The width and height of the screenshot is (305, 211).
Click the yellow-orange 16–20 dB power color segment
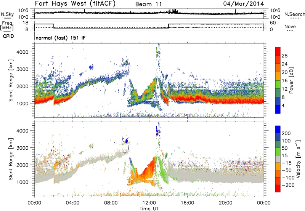(278, 76)
